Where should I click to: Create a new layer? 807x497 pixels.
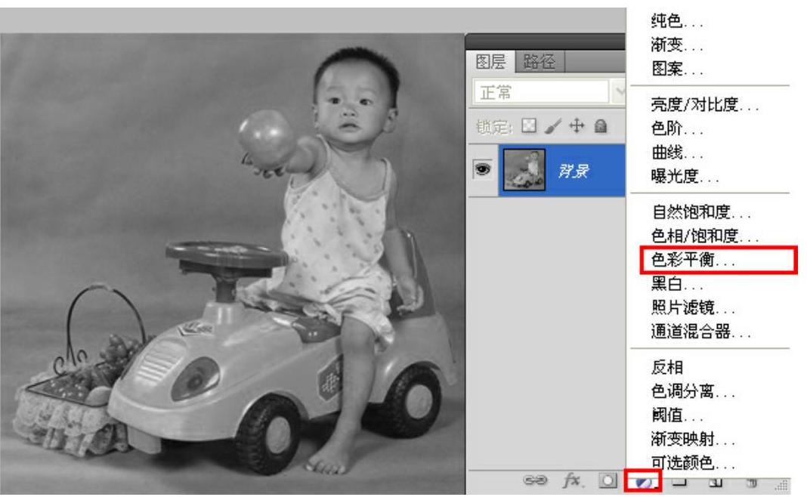click(x=716, y=482)
